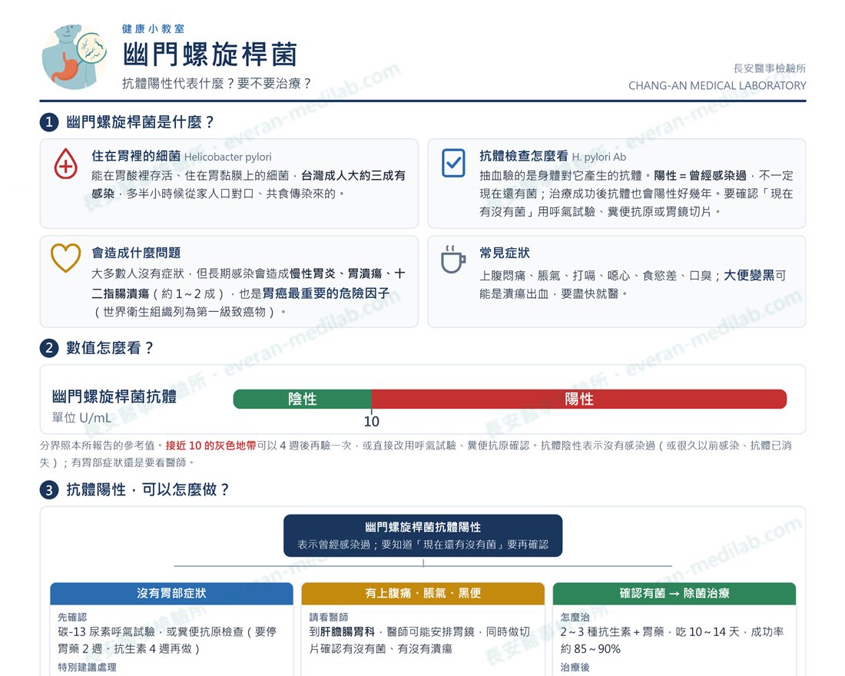
Task: Click the red blood drop icon
Action: click(x=66, y=164)
